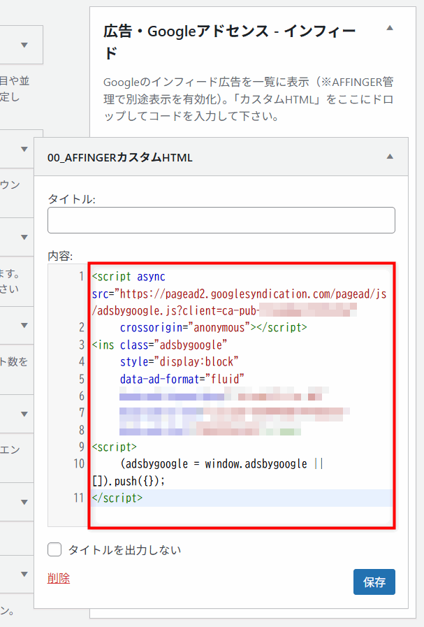Screen dimensions: 424x627
Task: Click the crossorigin="anonymous" code line
Action: [214, 328]
